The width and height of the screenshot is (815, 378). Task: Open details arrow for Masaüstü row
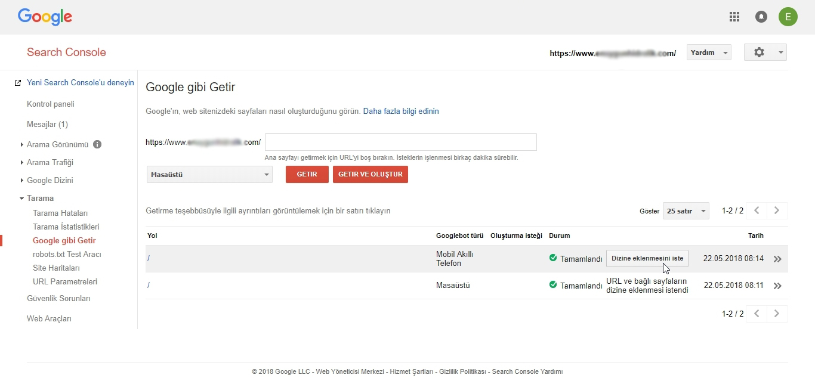coord(777,286)
